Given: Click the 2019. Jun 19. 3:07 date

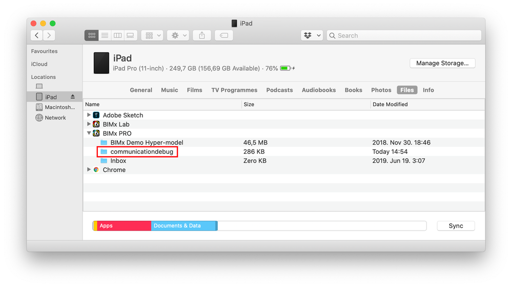Looking at the screenshot, I should (399, 160).
